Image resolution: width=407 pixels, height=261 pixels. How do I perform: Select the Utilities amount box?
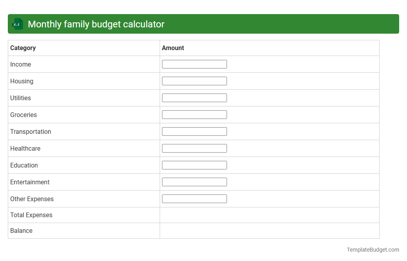[x=194, y=97]
